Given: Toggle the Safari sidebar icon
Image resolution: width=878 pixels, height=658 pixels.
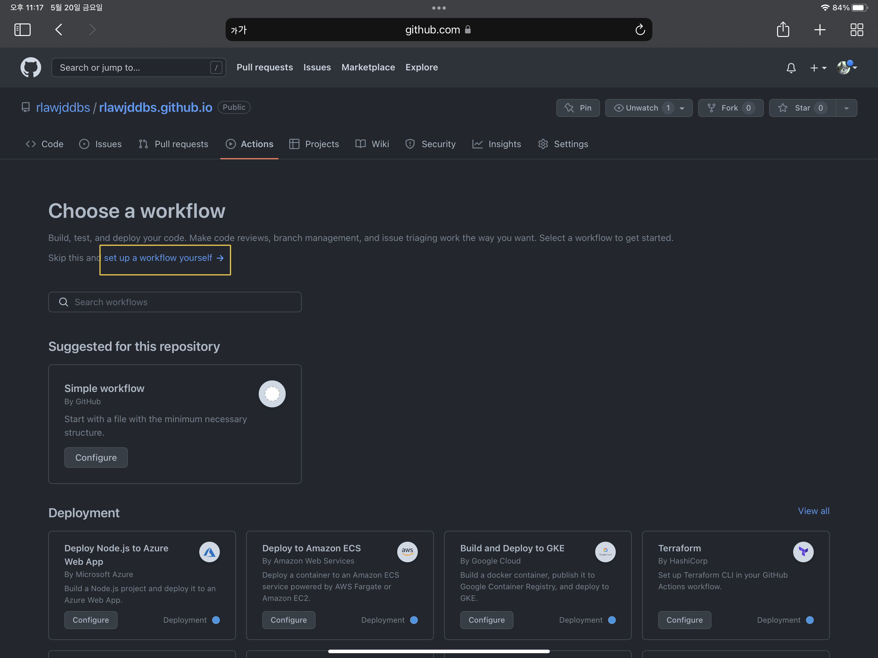Looking at the screenshot, I should pyautogui.click(x=22, y=30).
